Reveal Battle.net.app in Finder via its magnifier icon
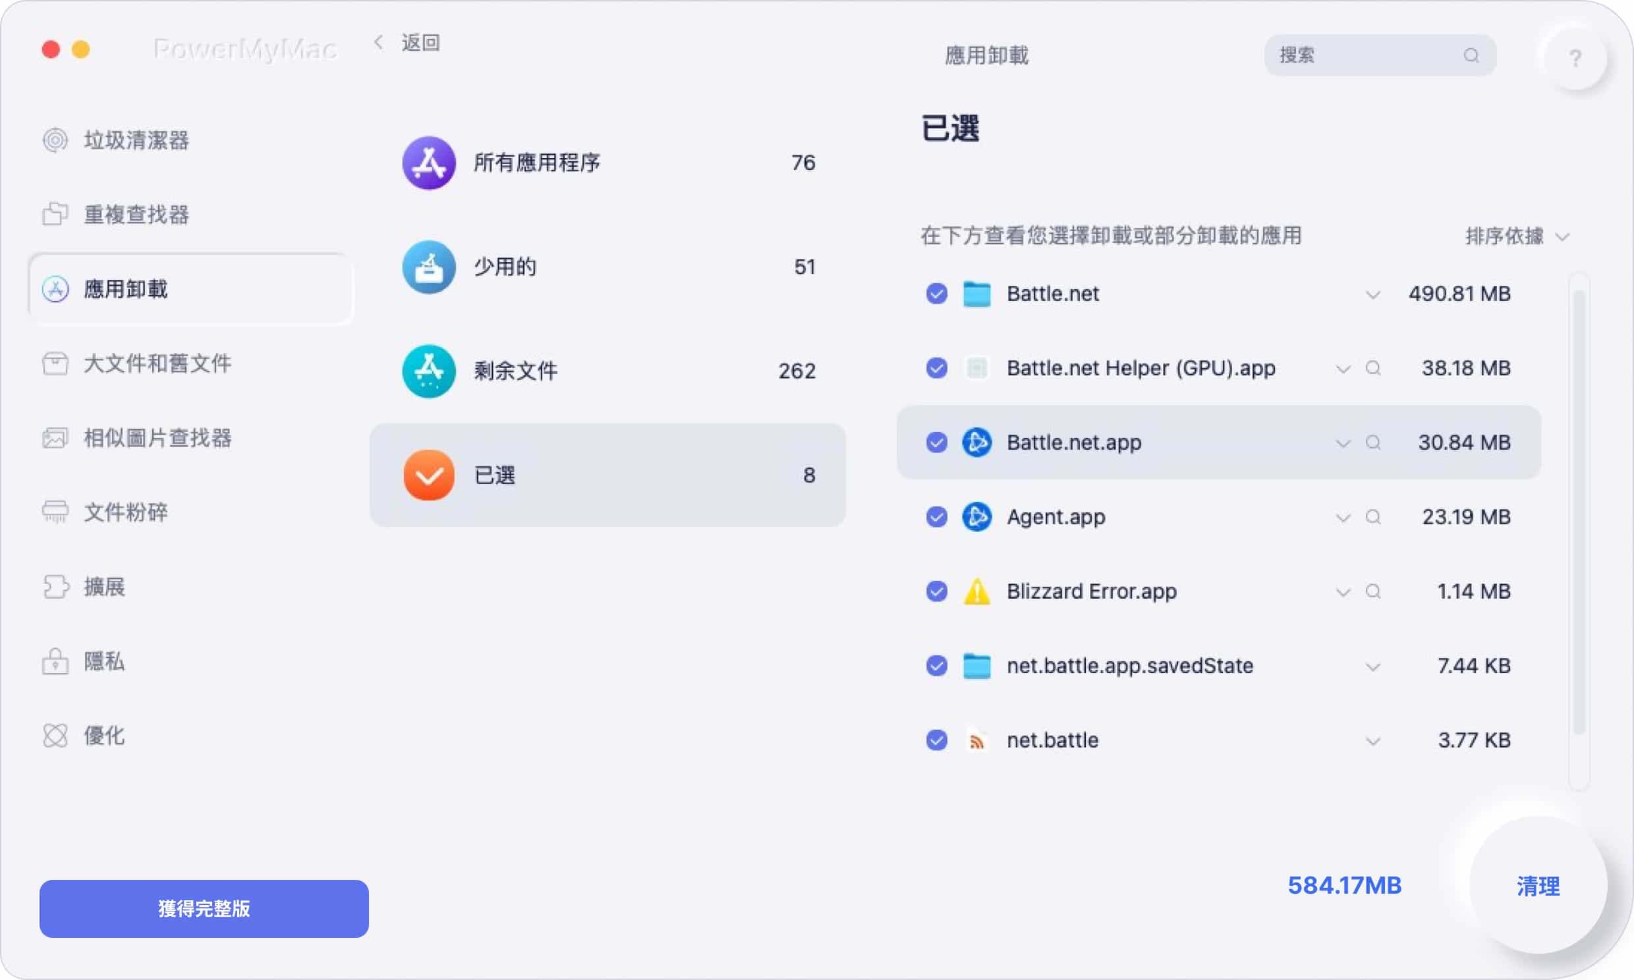This screenshot has height=980, width=1634. 1373,443
